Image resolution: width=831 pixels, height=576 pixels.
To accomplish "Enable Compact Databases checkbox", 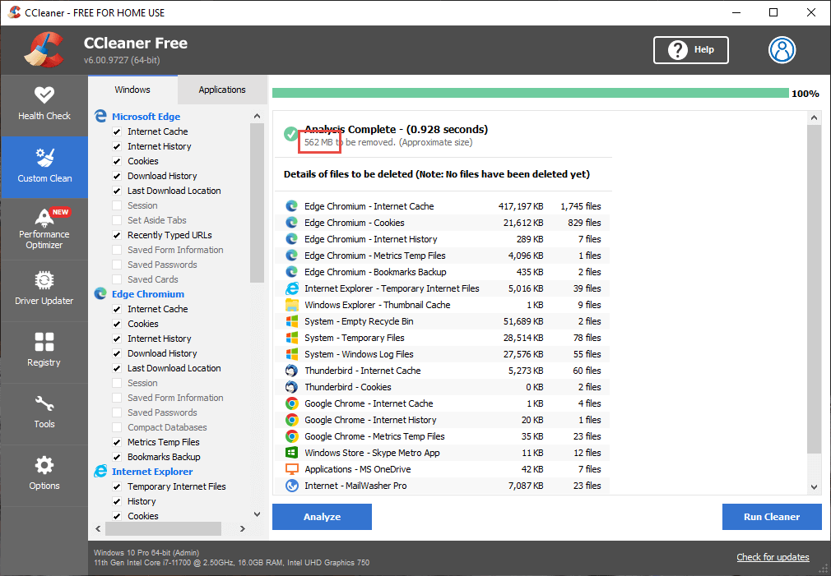I will (x=117, y=427).
